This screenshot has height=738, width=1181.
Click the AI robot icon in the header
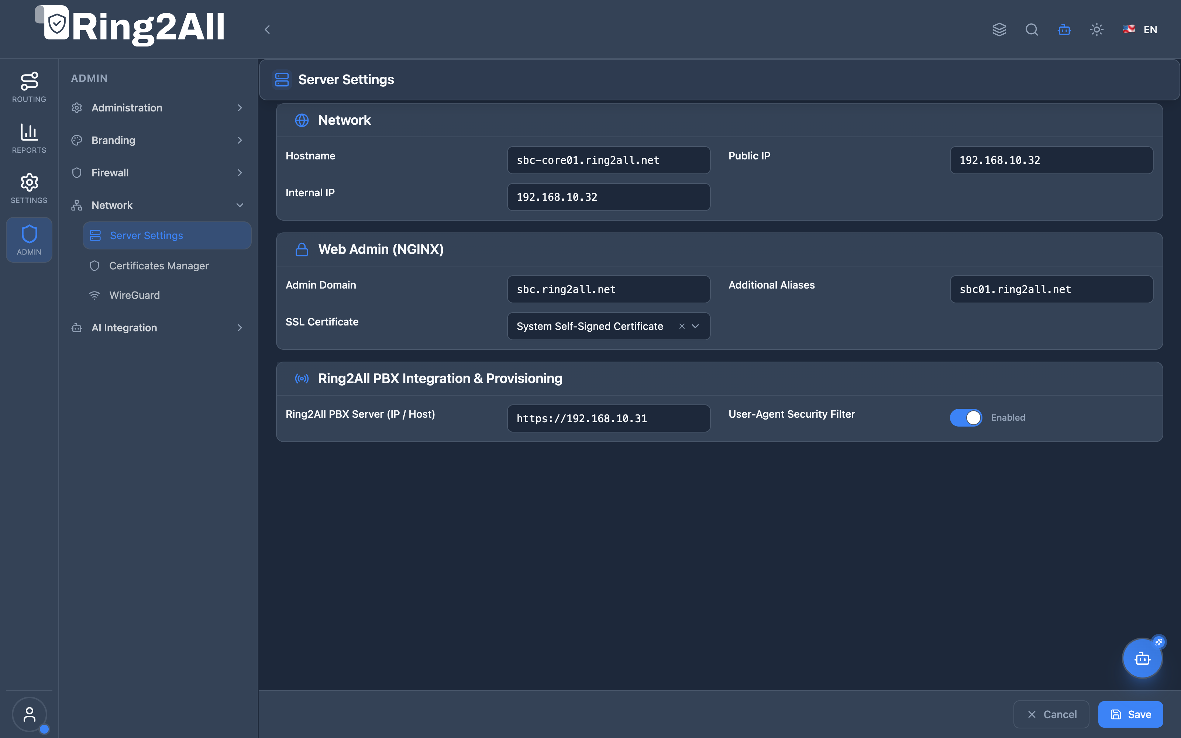[x=1064, y=29]
